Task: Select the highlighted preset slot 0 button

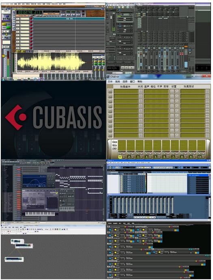Action: [x=120, y=157]
